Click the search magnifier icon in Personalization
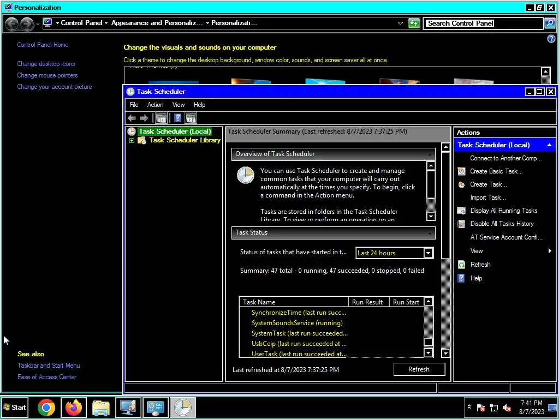Screen dimensions: 559x419 550,23
